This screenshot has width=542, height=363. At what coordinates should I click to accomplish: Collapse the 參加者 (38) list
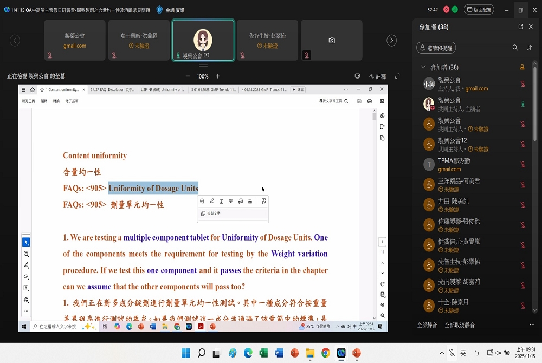click(x=423, y=67)
